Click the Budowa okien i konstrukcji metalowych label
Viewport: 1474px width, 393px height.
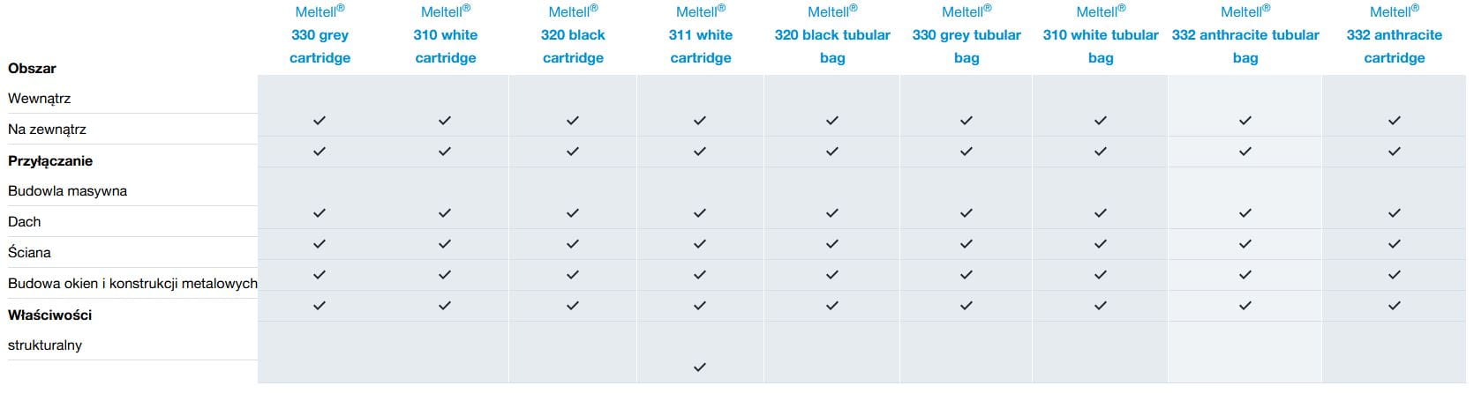[132, 284]
